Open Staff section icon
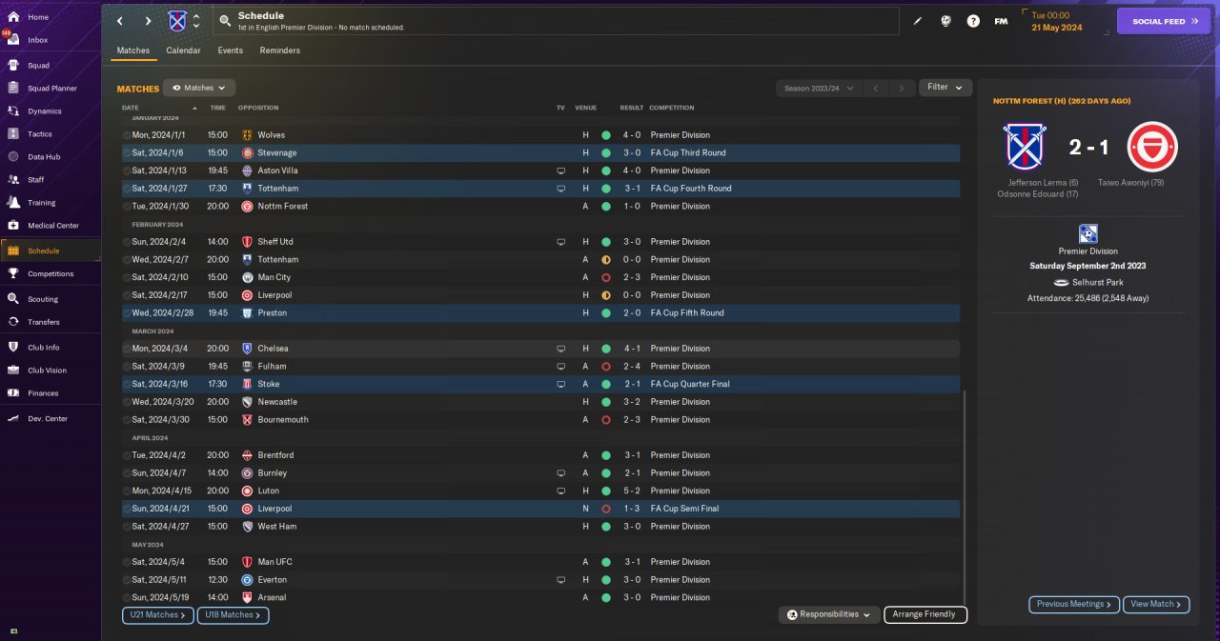The height and width of the screenshot is (641, 1220). tap(13, 179)
